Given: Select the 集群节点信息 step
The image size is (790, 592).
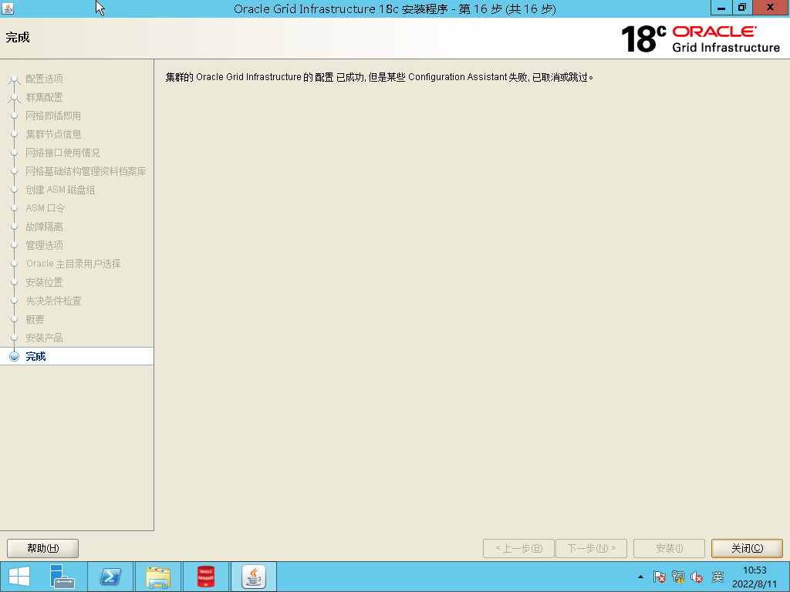Looking at the screenshot, I should coord(53,134).
